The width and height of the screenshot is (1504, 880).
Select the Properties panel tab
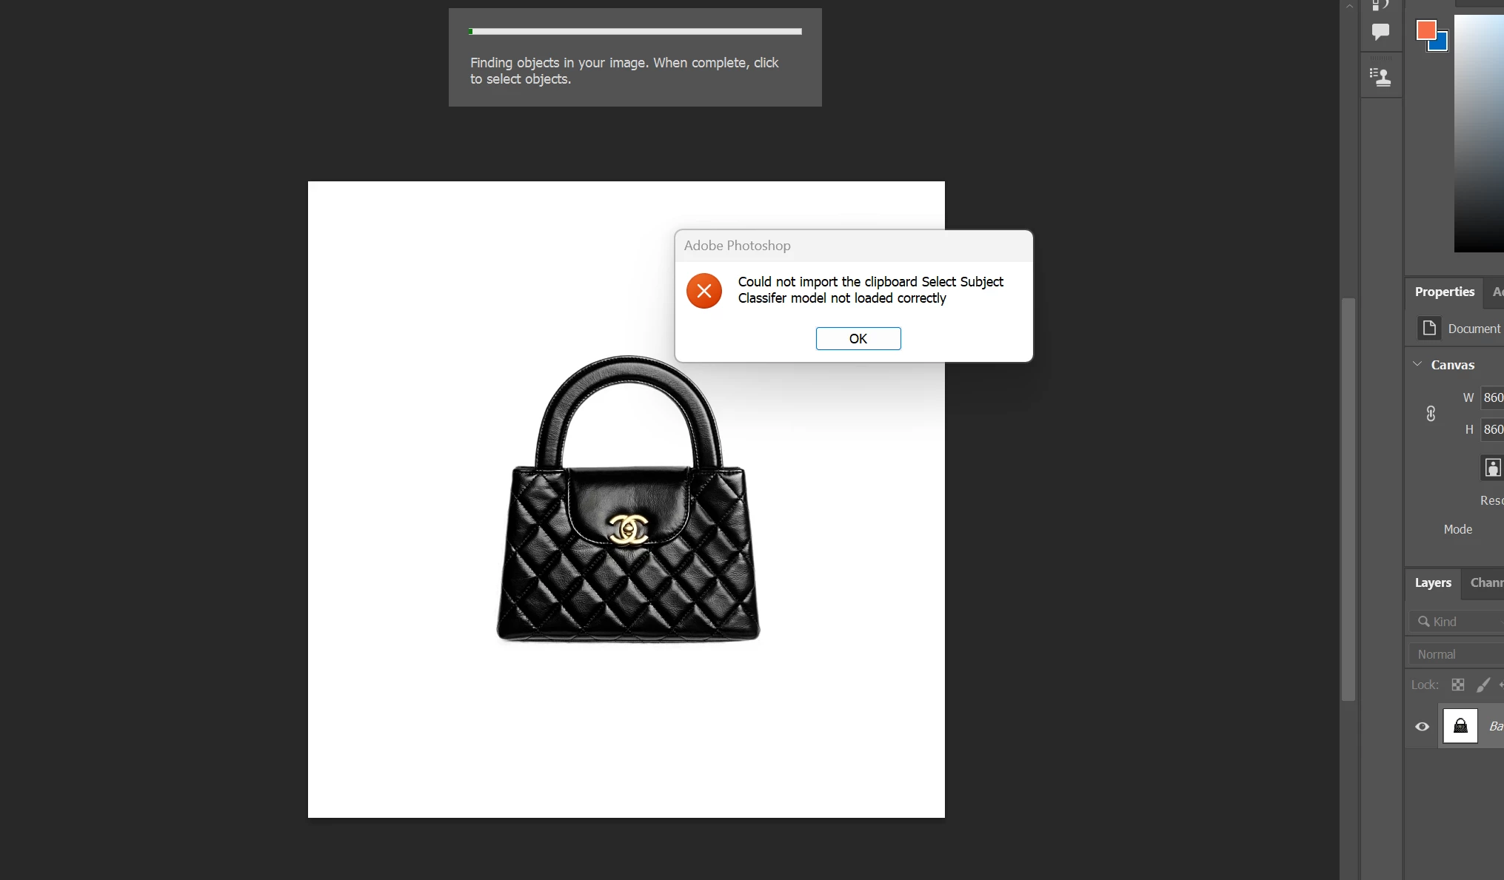point(1444,292)
